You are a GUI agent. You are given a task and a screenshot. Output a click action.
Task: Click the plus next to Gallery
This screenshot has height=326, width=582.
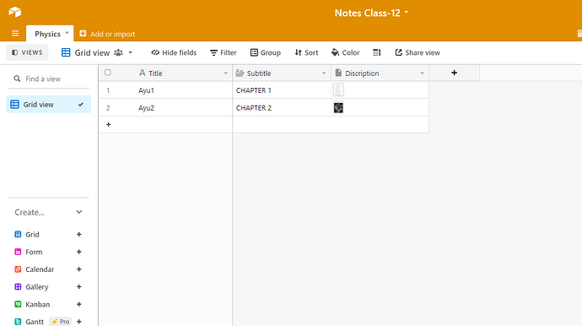pos(79,287)
